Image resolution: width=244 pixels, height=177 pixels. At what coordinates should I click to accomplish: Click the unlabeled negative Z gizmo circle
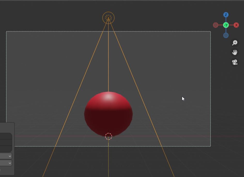226,35
